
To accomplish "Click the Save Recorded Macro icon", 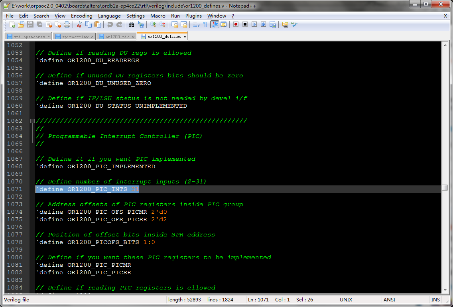I will pyautogui.click(x=273, y=25).
